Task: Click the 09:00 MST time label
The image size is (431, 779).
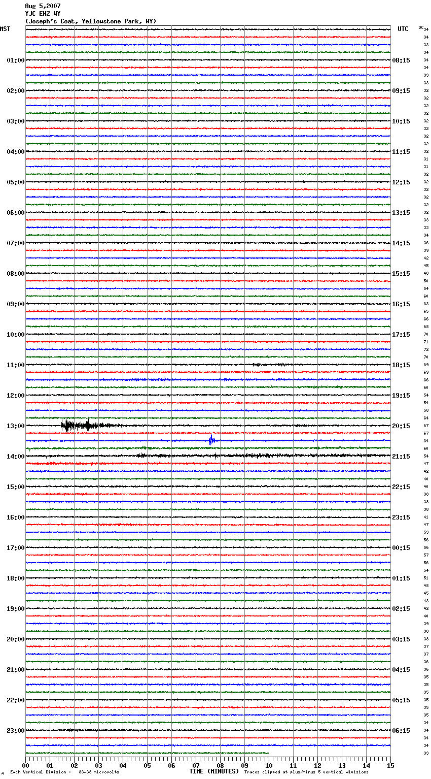Action: coord(16,304)
